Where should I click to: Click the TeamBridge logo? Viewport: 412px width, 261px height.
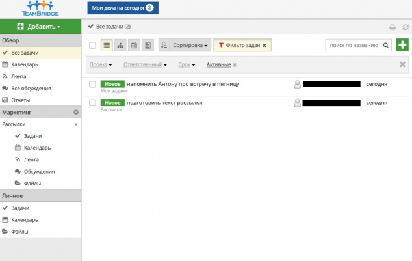(40, 8)
